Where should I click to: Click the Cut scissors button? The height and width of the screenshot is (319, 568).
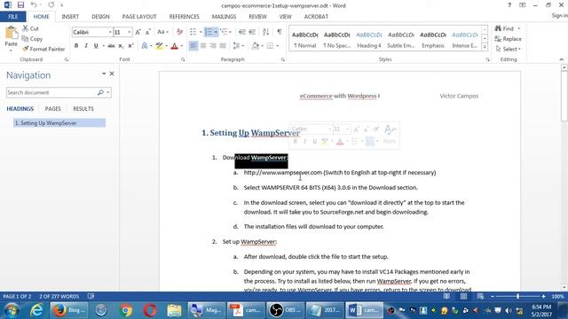30,28
